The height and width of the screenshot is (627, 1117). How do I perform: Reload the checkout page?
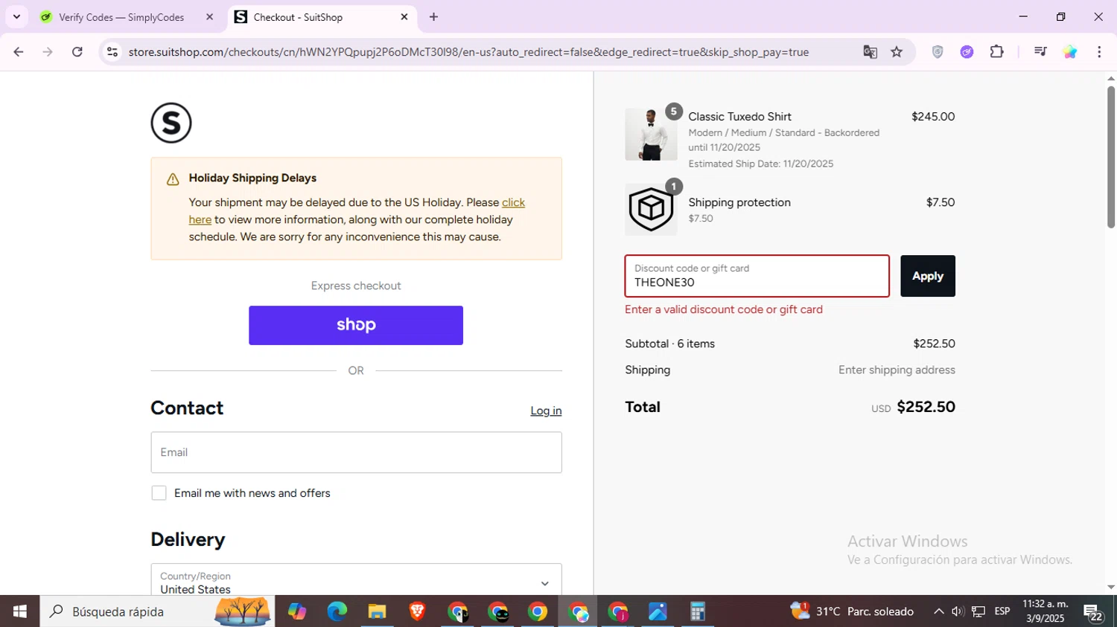coord(77,52)
